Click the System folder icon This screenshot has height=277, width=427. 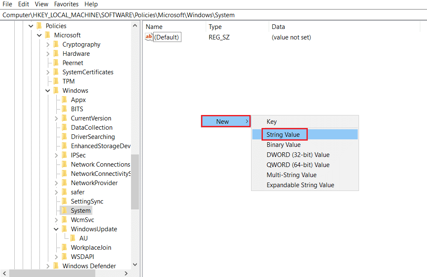pyautogui.click(x=65, y=211)
